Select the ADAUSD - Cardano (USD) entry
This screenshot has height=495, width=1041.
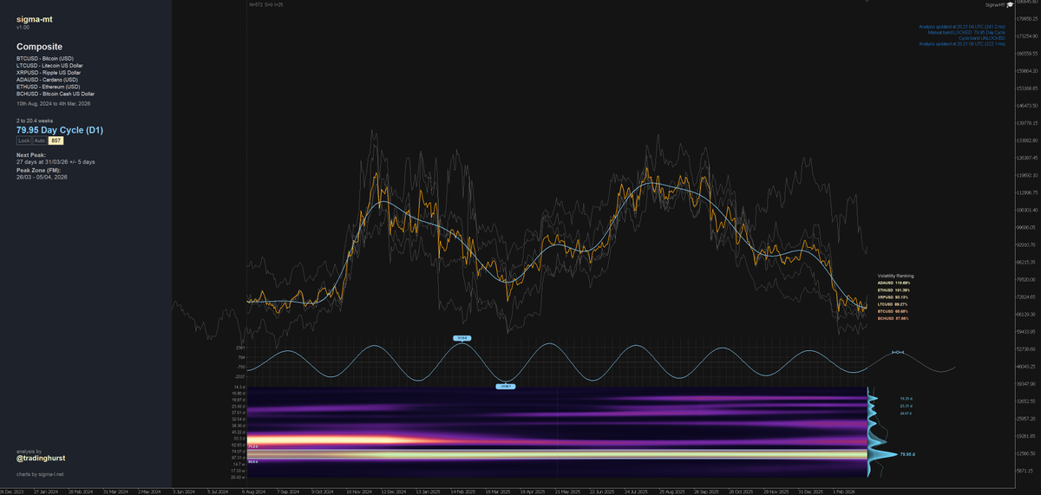(47, 80)
